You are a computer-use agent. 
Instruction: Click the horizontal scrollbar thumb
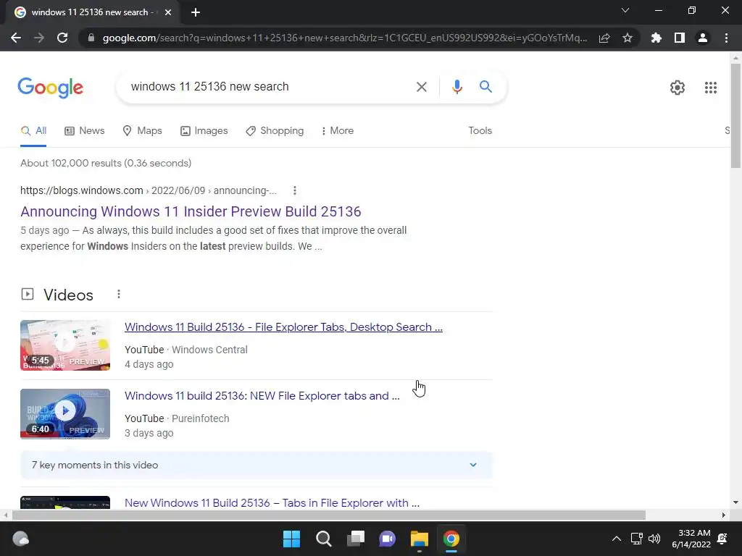click(328, 515)
